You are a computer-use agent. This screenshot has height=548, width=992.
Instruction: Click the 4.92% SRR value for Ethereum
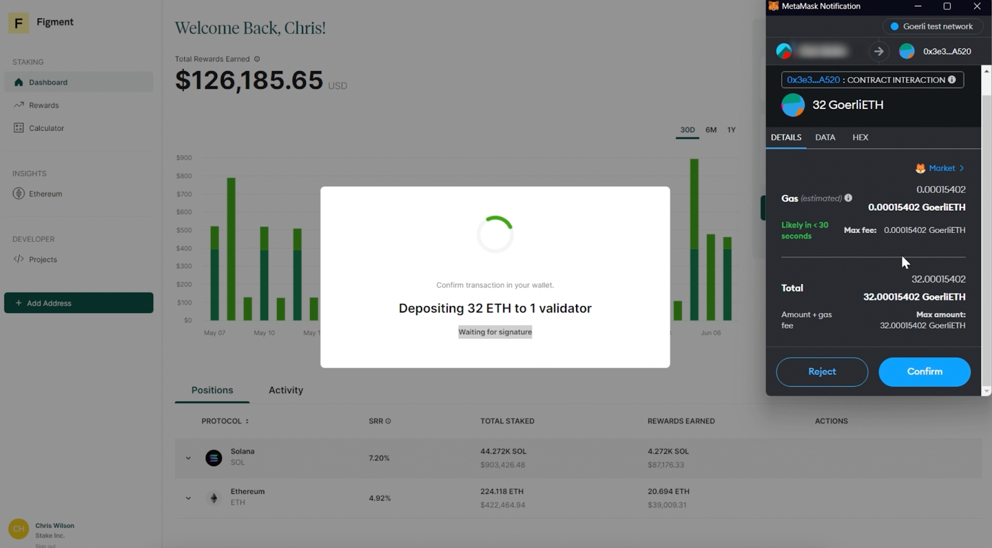[379, 498]
